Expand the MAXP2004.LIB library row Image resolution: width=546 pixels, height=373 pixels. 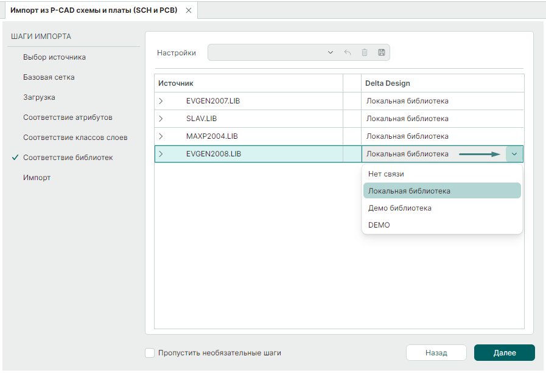(161, 136)
